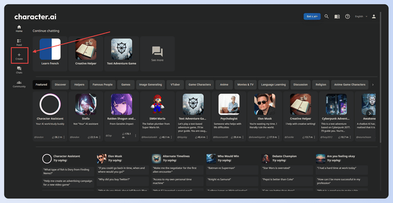This screenshot has width=393, height=203.
Task: Click the help question mark icon
Action: (348, 16)
